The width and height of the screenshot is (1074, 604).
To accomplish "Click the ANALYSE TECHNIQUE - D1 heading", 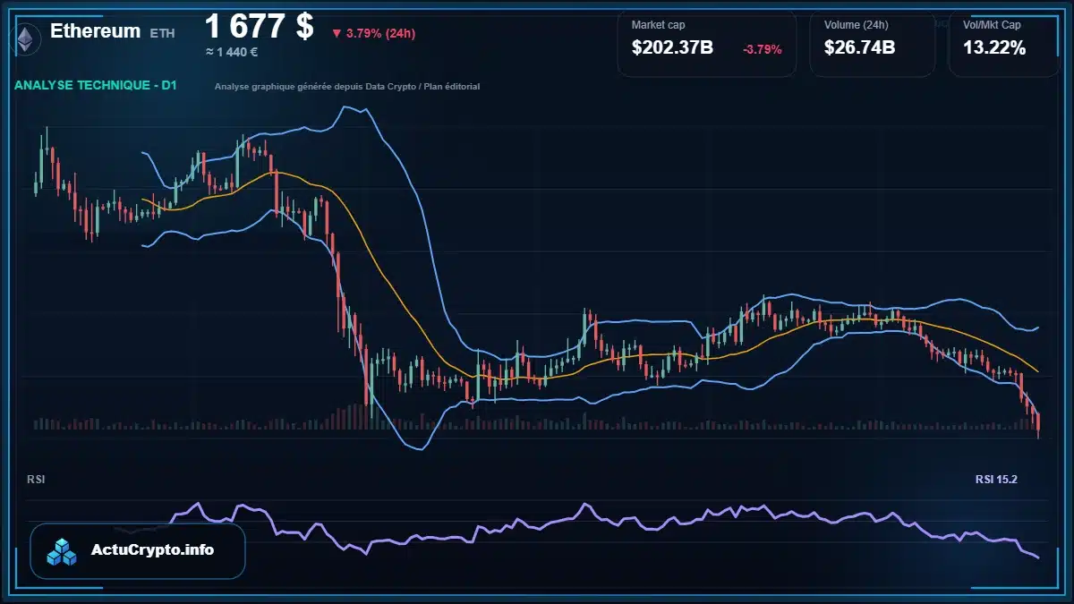I will [x=95, y=86].
